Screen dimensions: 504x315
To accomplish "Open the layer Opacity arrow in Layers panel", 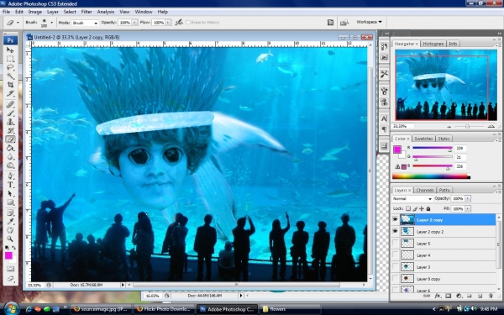I will pyautogui.click(x=467, y=198).
